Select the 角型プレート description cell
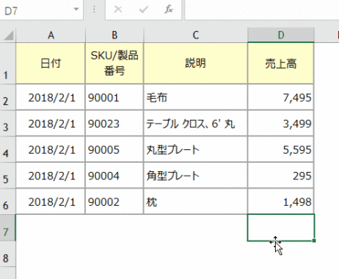The image size is (339, 279). (x=196, y=176)
